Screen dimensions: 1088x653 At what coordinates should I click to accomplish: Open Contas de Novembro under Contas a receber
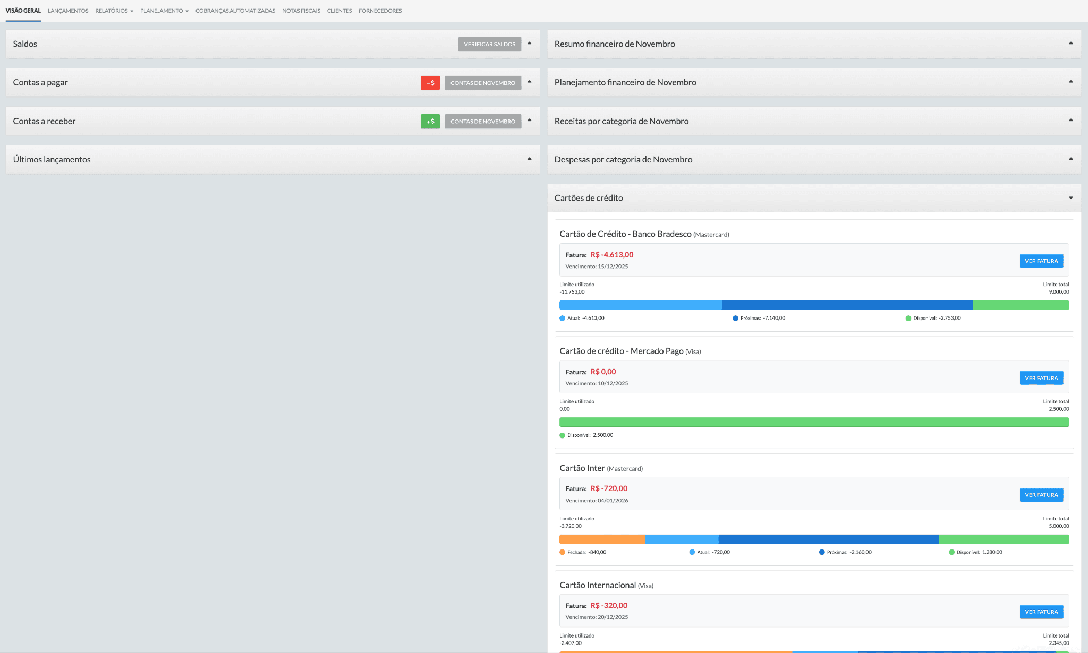[482, 122]
